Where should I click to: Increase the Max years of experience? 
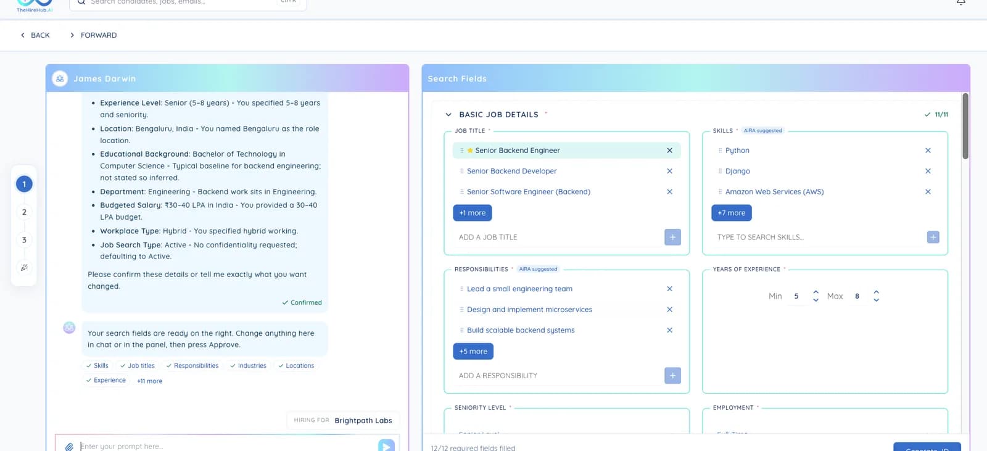pyautogui.click(x=876, y=292)
